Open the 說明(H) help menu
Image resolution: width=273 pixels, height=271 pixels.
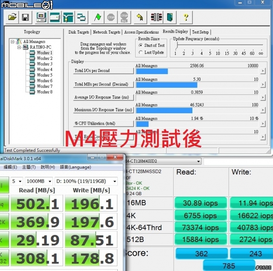[48, 167]
